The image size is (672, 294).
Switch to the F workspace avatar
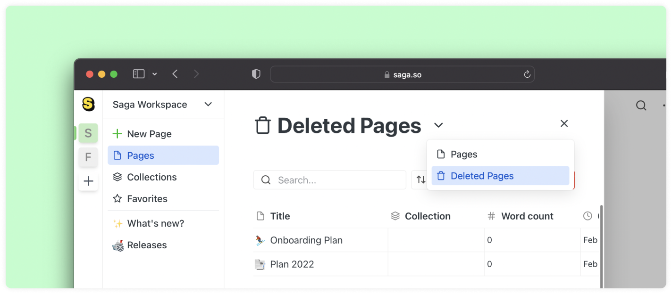pos(88,157)
